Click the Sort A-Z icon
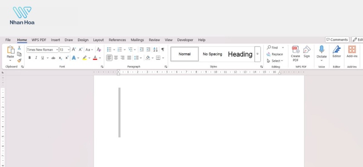 156,49
